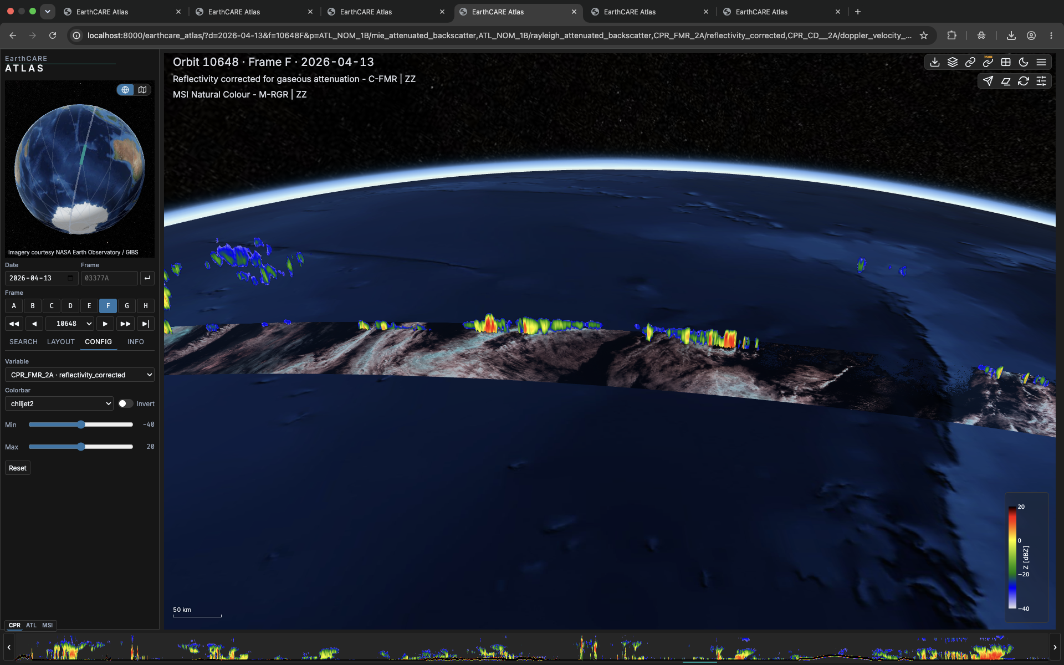This screenshot has width=1064, height=665.
Task: Open the Variable dropdown
Action: tap(79, 375)
